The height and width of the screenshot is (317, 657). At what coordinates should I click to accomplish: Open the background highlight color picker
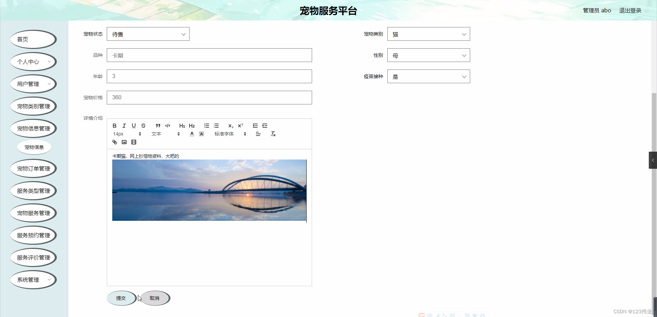202,134
